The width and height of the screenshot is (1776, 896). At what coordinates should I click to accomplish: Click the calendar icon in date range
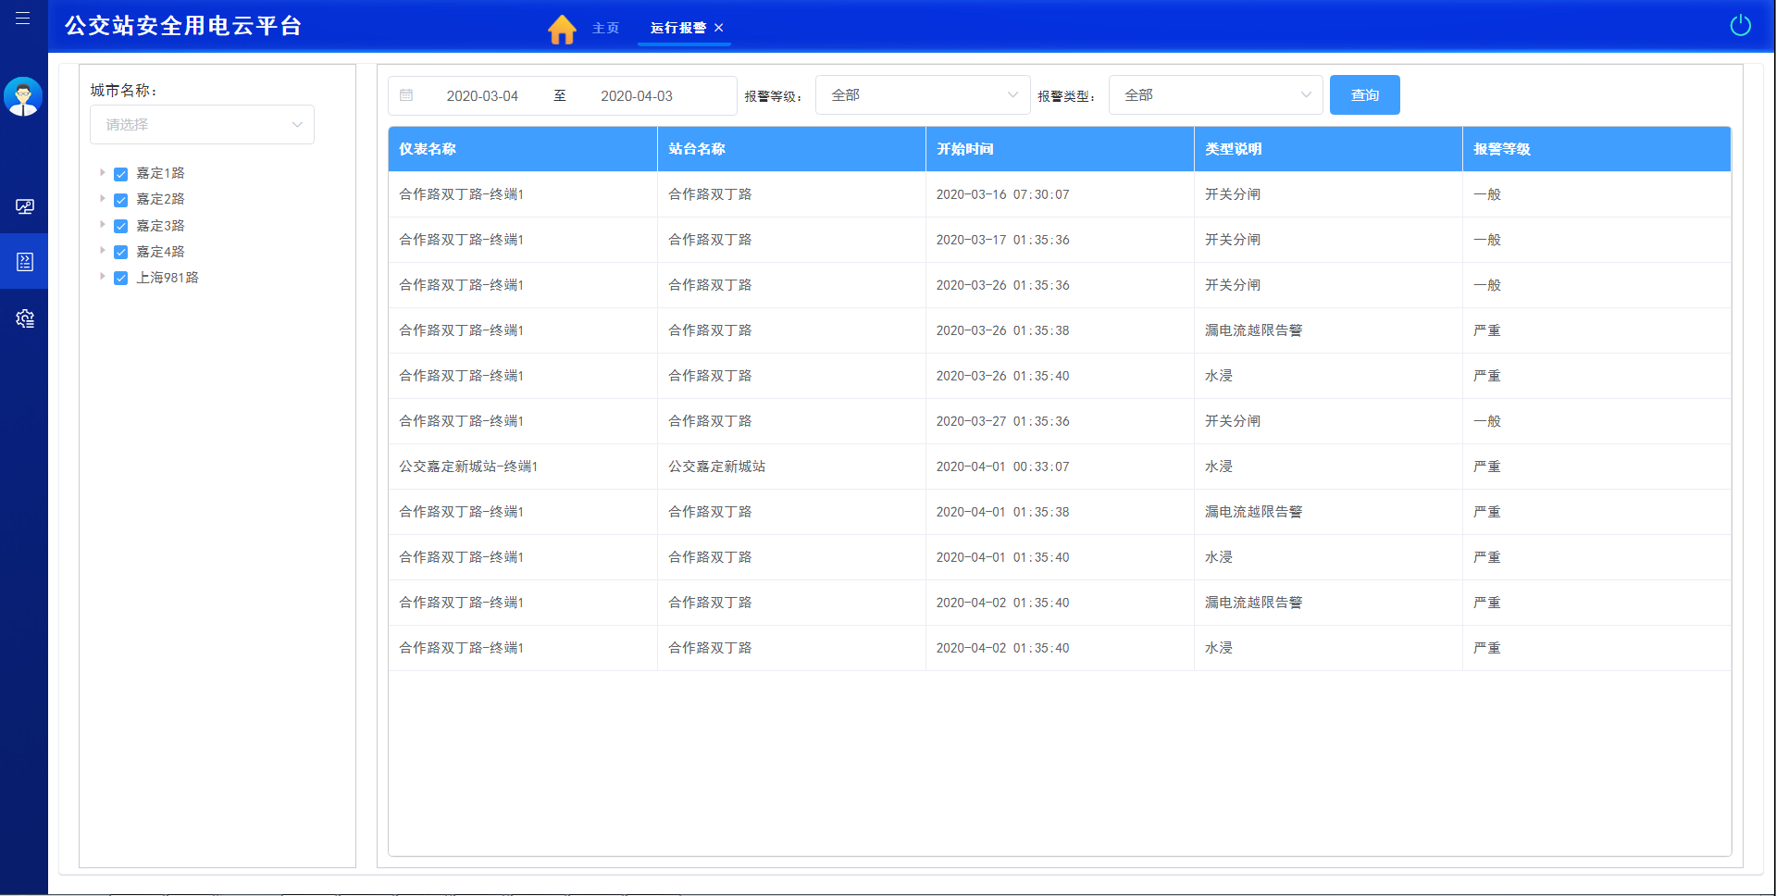[x=406, y=95]
